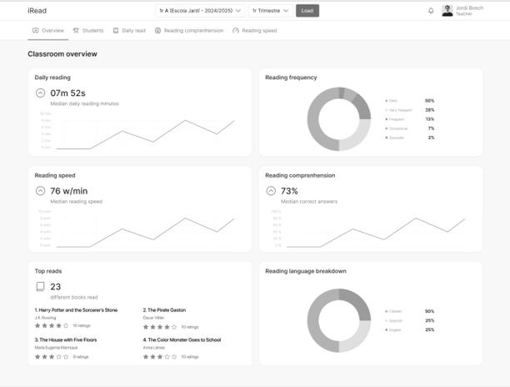The height and width of the screenshot is (387, 510).
Task: Click the Daily legend item in Reading frequency
Action: point(392,101)
